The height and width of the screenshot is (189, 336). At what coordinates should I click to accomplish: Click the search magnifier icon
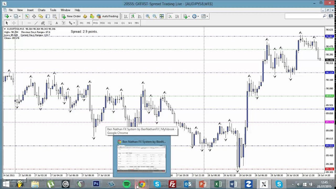pyautogui.click(x=324, y=16)
